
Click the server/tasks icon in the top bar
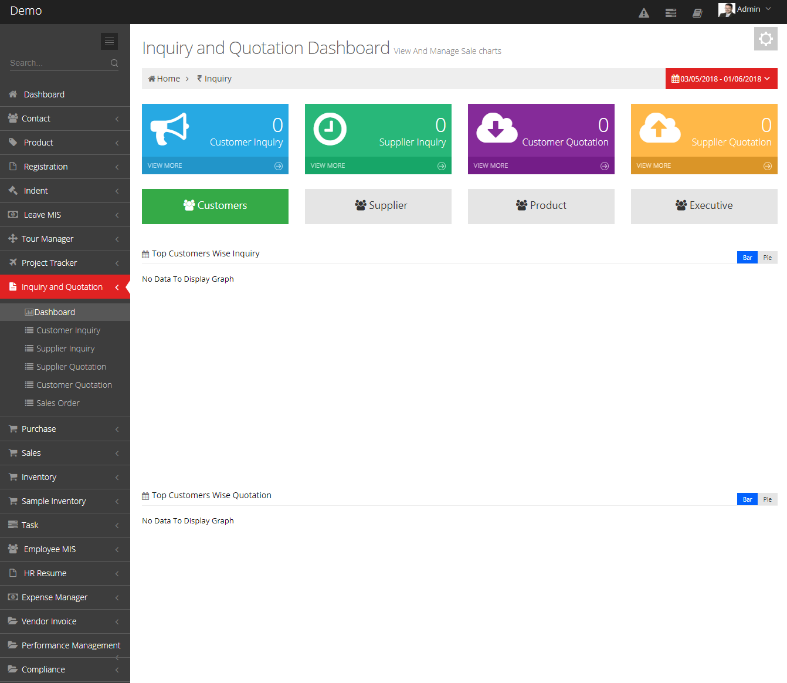point(670,12)
